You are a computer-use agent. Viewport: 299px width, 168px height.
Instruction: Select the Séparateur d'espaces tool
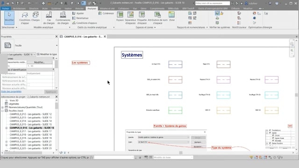point(131,18)
